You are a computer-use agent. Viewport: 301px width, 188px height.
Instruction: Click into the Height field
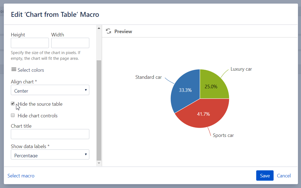click(30, 43)
